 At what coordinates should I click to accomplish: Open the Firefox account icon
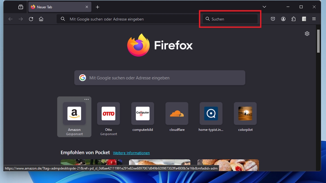283,19
